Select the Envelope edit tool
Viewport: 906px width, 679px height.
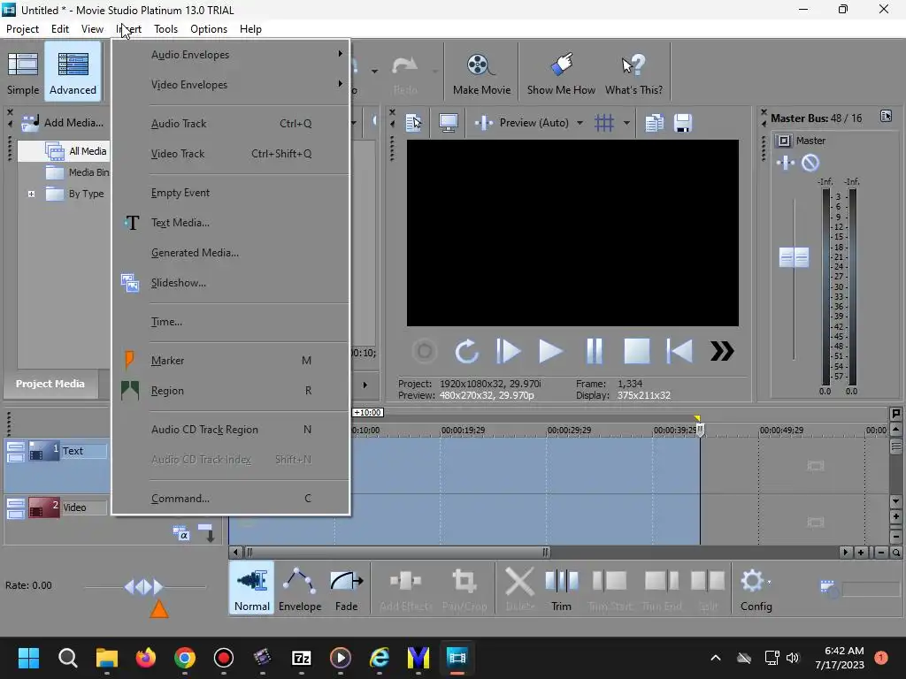pos(300,588)
